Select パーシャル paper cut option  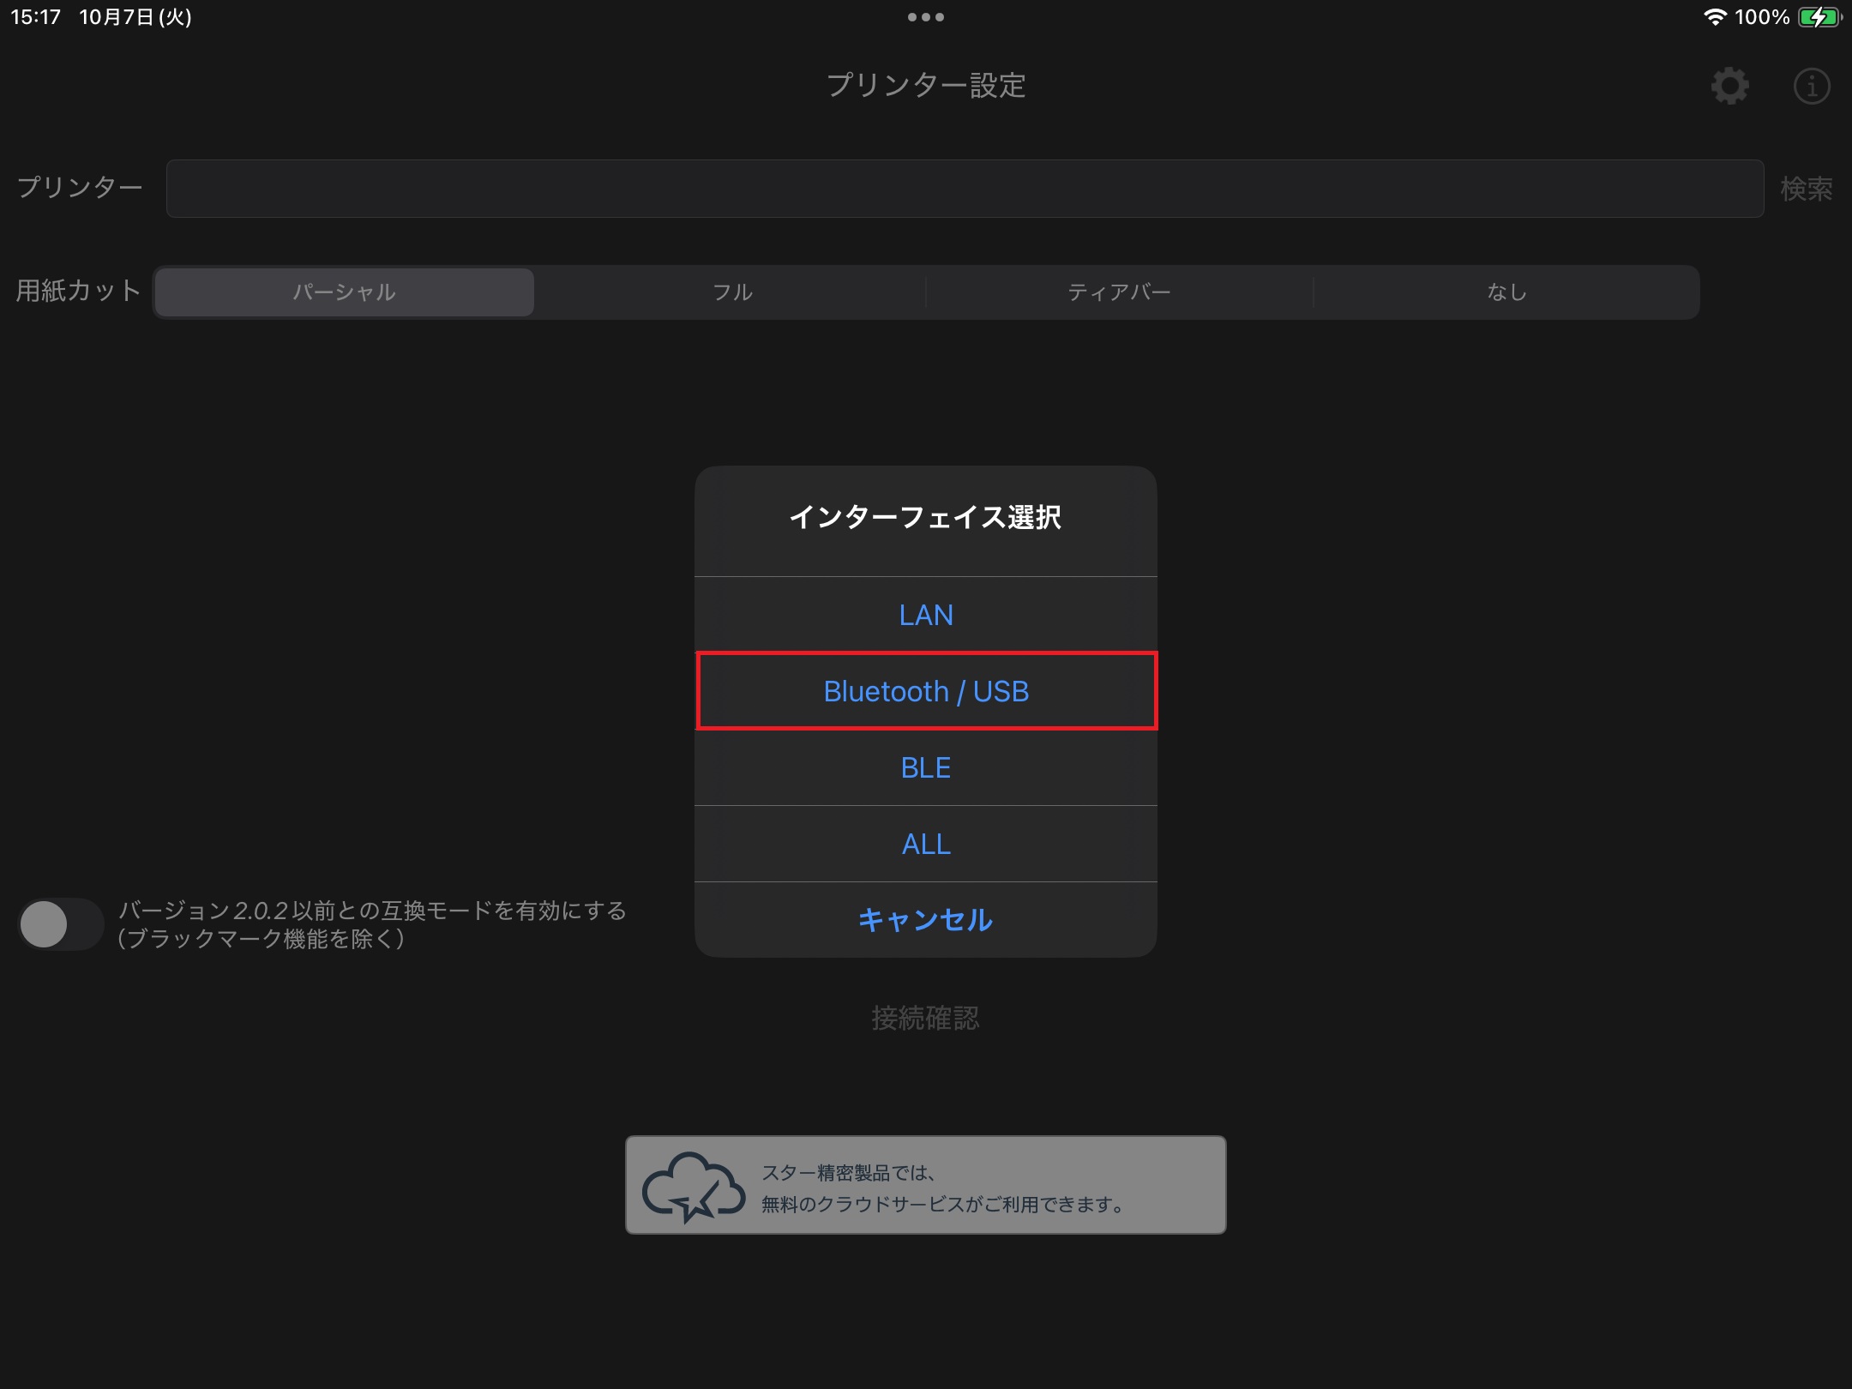pyautogui.click(x=345, y=292)
